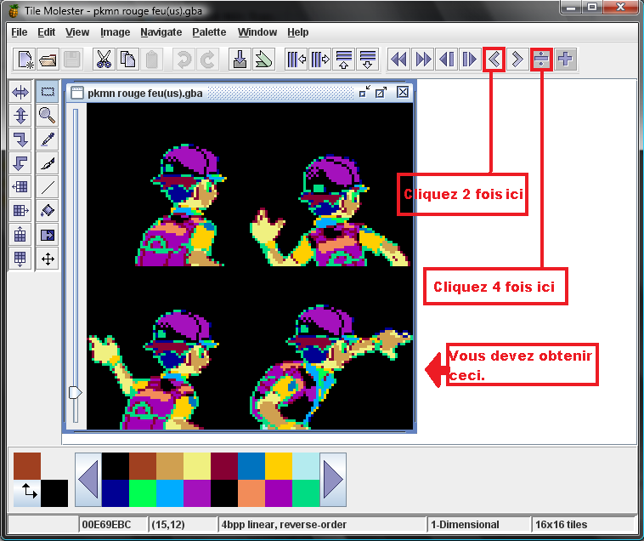This screenshot has width=644, height=541.
Task: Pick the bright green palette swatch
Action: point(143,493)
